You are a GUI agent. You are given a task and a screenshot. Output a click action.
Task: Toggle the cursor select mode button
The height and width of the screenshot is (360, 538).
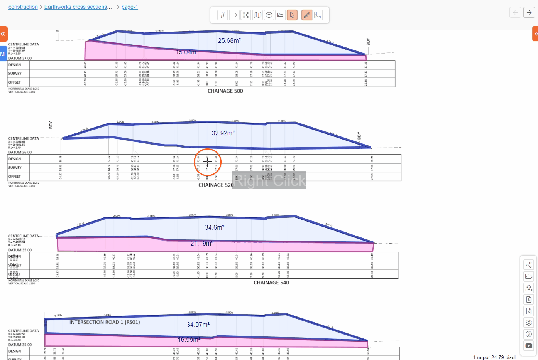292,15
